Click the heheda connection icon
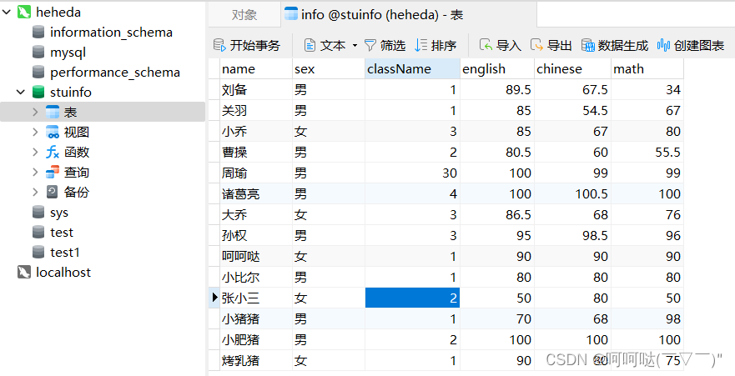 click(24, 13)
